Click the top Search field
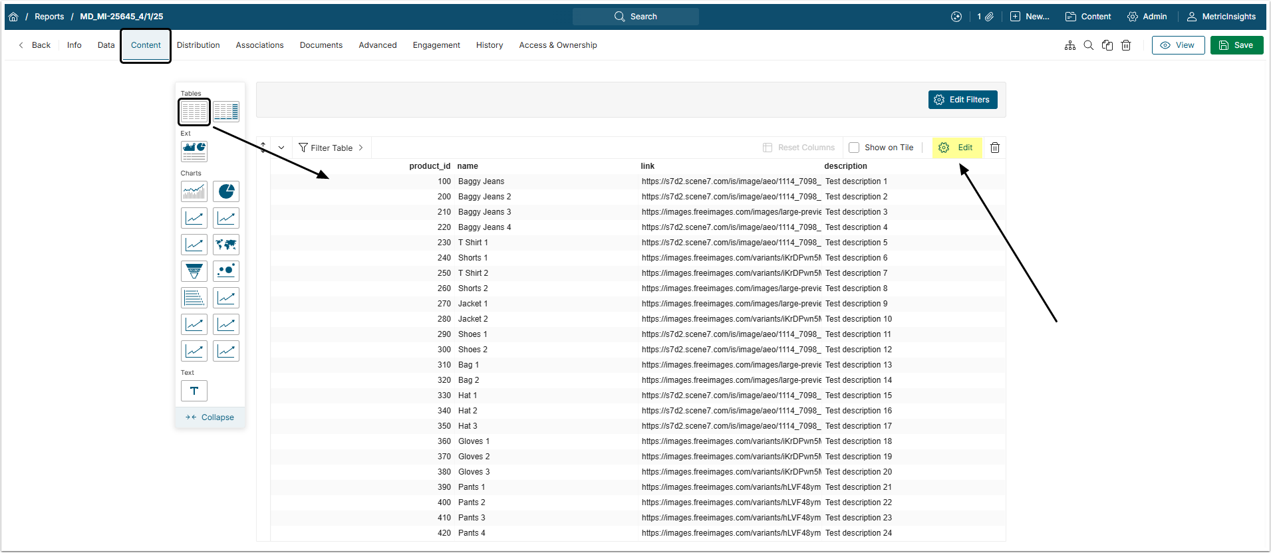1271x553 pixels. point(635,17)
